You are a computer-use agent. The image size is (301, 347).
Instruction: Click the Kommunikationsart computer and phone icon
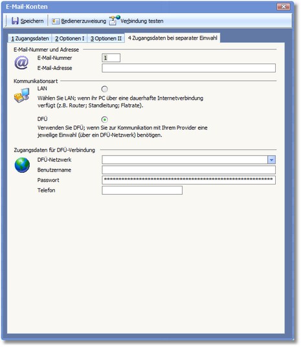[x=21, y=95]
